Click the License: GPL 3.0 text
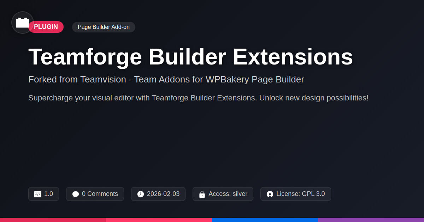The height and width of the screenshot is (222, 424). point(300,194)
